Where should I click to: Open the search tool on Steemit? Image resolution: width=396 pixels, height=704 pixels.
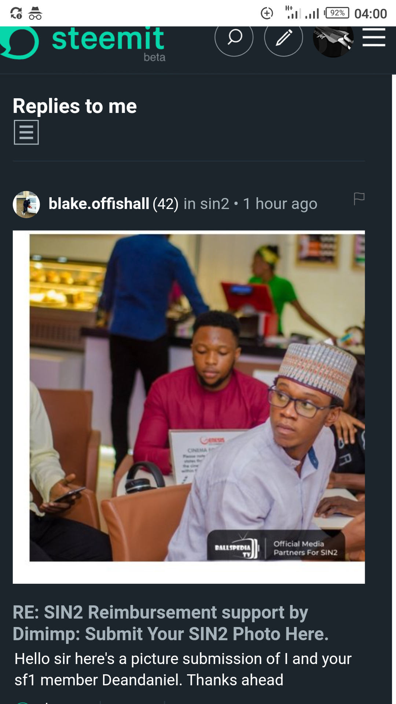tap(234, 38)
